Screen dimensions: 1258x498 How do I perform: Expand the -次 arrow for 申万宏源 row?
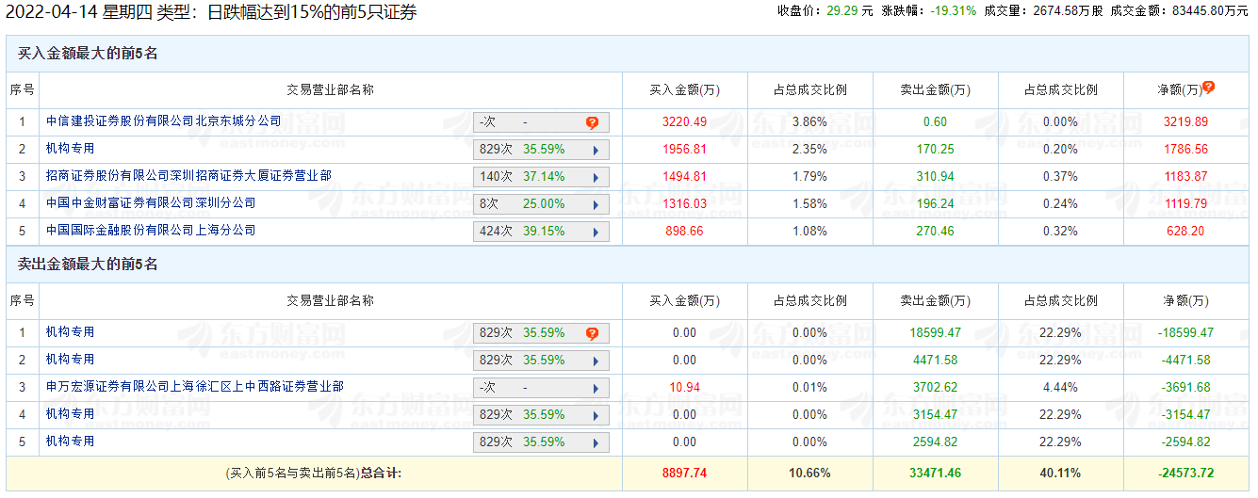click(596, 388)
